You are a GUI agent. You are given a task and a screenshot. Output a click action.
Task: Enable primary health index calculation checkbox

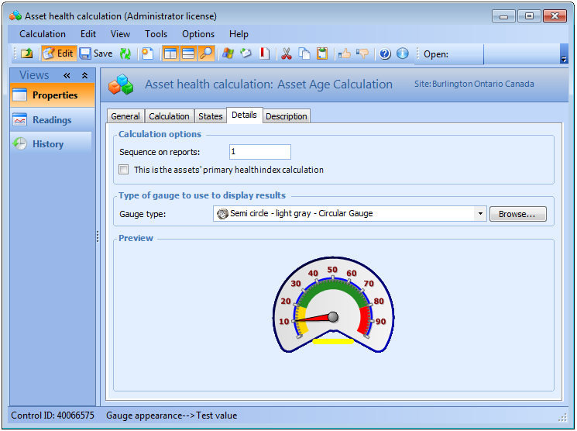click(124, 170)
